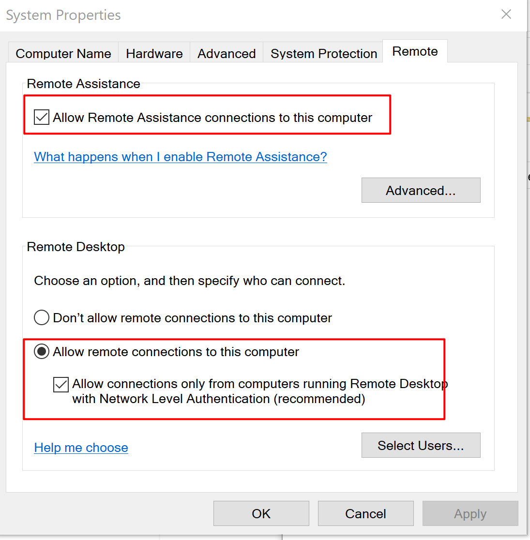Switch to the Hardware tab
Viewport: 530px width, 540px height.
coord(154,54)
